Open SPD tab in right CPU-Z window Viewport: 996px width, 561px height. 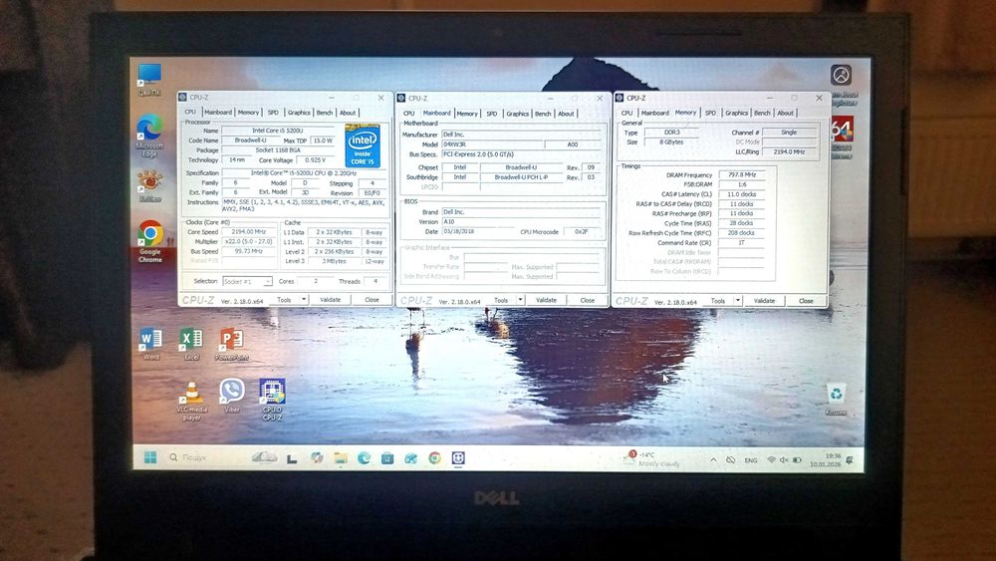click(x=710, y=113)
